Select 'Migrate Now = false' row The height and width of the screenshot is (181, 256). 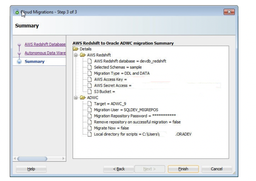pyautogui.click(x=111, y=128)
